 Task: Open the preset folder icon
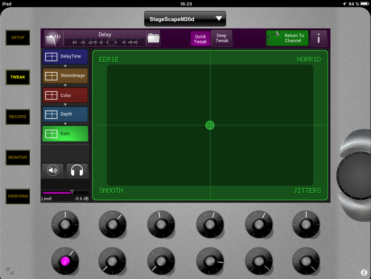(x=153, y=38)
